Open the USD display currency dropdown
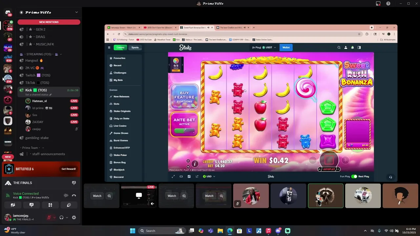Viewport: 420px width, 236px height. coord(209,176)
